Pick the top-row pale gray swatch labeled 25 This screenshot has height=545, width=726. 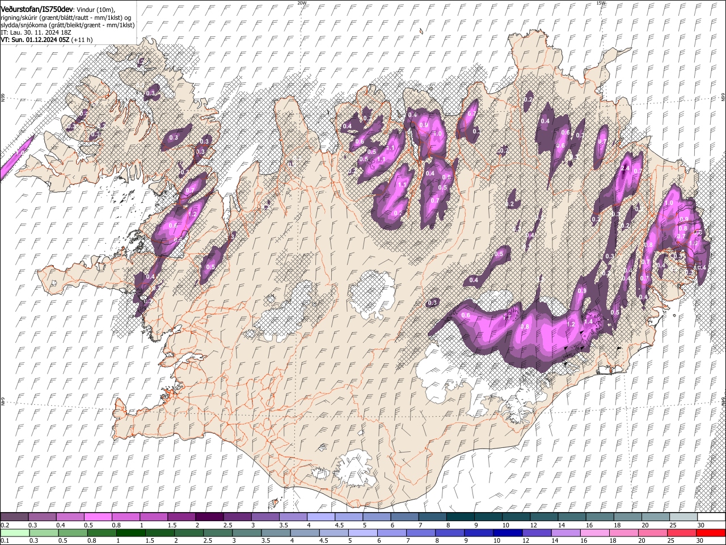[x=683, y=517]
